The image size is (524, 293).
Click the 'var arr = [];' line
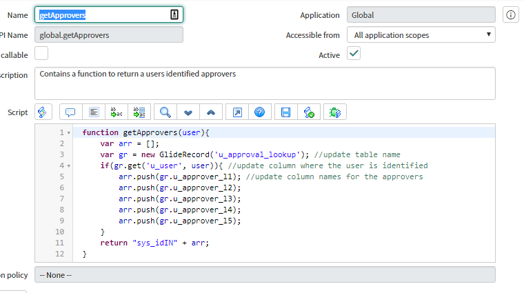(x=130, y=143)
